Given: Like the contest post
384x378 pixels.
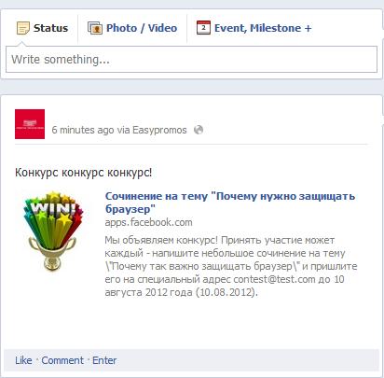Looking at the screenshot, I should 23,360.
